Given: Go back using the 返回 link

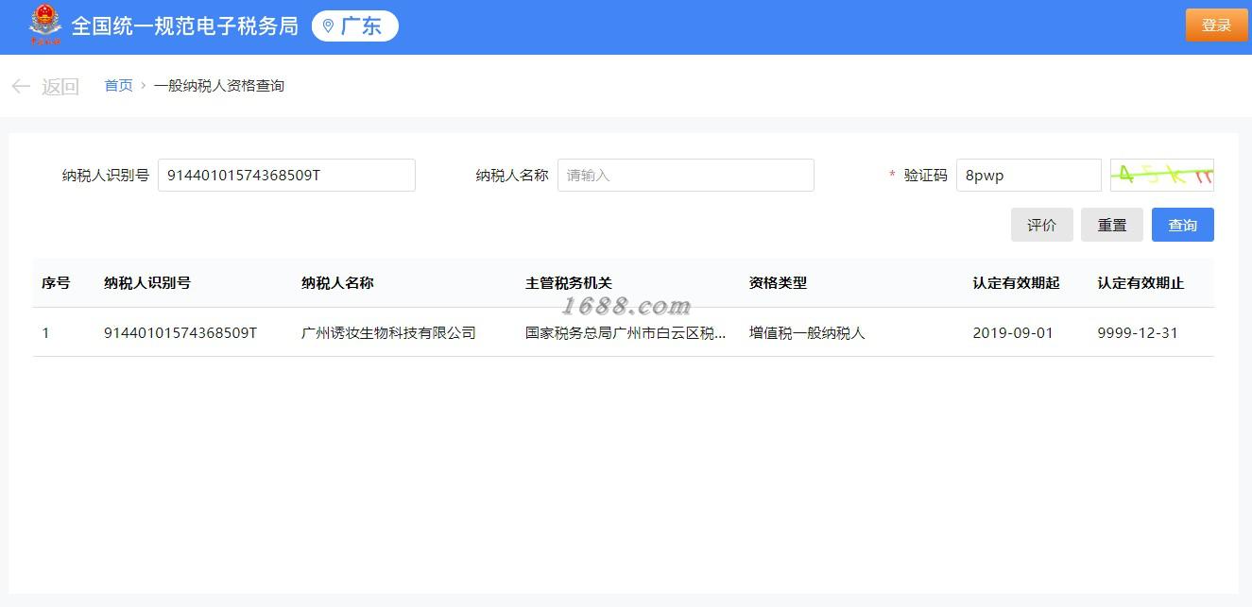Looking at the screenshot, I should pyautogui.click(x=60, y=87).
